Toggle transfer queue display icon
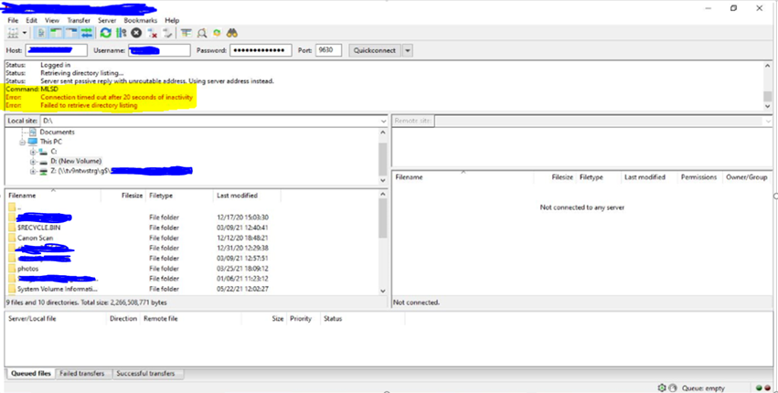Viewport: 778px width, 393px height. click(85, 33)
